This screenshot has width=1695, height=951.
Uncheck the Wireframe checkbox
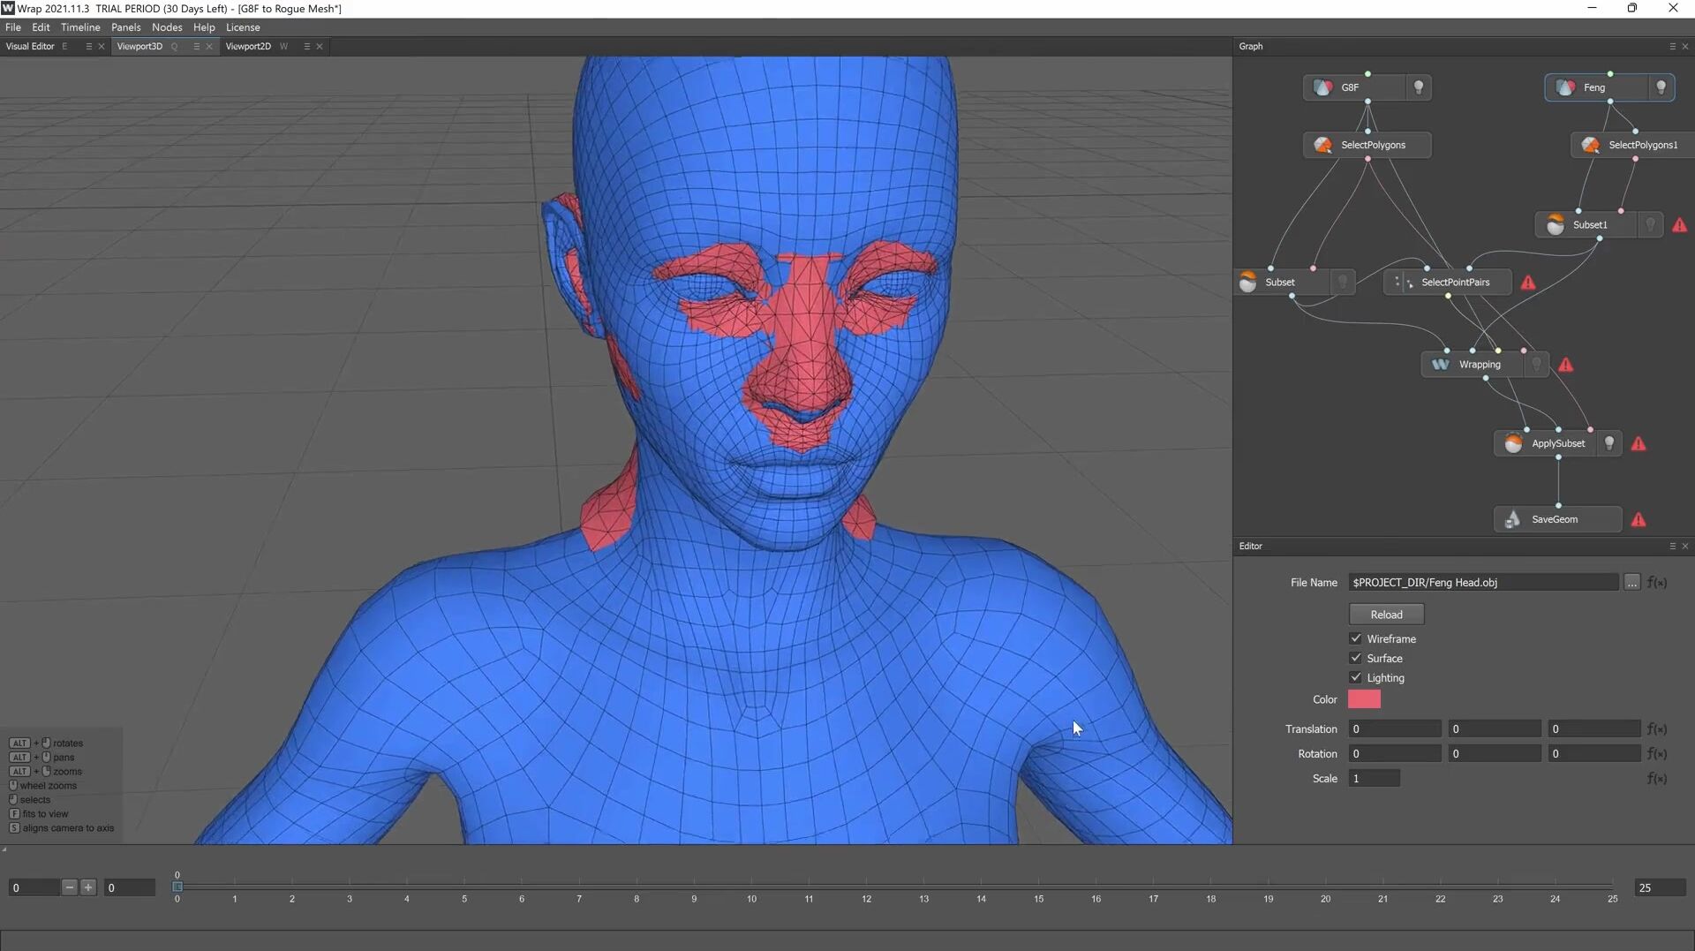coord(1356,638)
